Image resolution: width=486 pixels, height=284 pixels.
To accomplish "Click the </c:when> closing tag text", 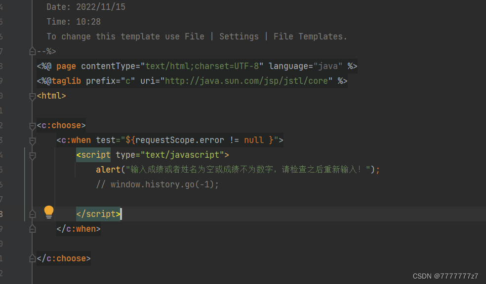I will coord(79,229).
